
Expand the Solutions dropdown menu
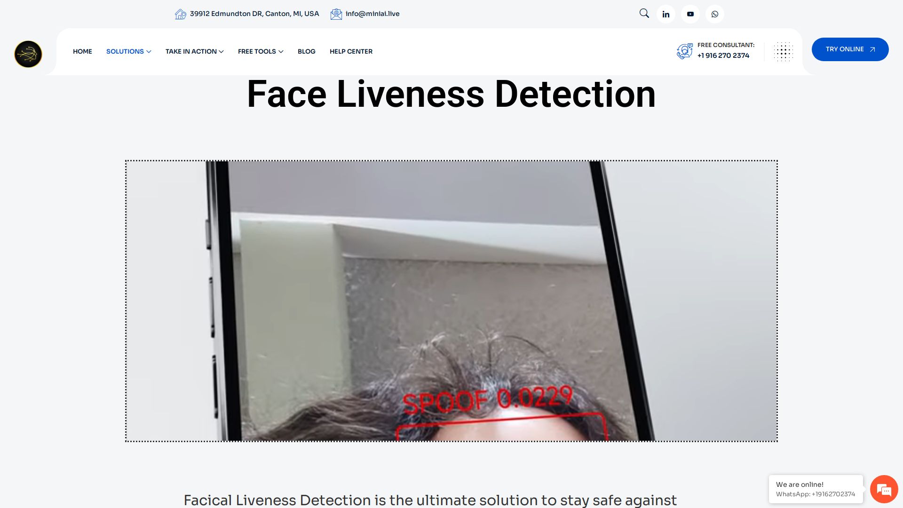click(x=128, y=51)
